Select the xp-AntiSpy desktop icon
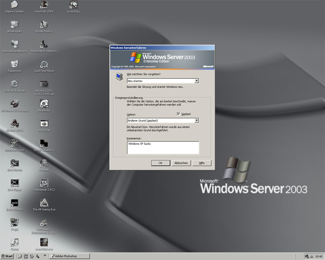Viewport: 325px width, 260px height. click(74, 7)
